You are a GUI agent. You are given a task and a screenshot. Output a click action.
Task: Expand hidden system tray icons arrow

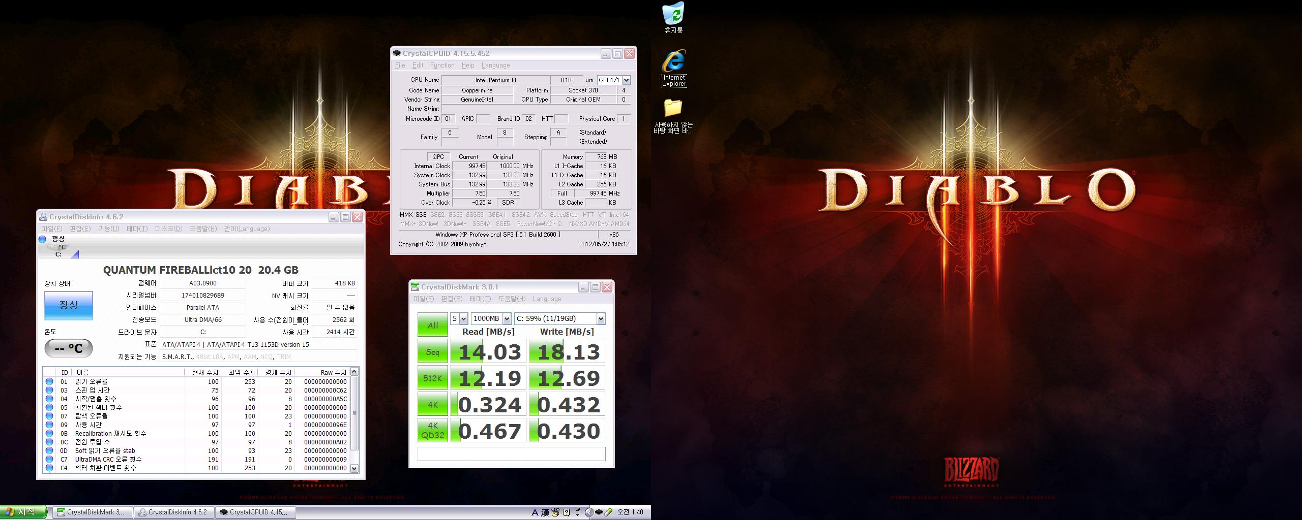pos(589,512)
